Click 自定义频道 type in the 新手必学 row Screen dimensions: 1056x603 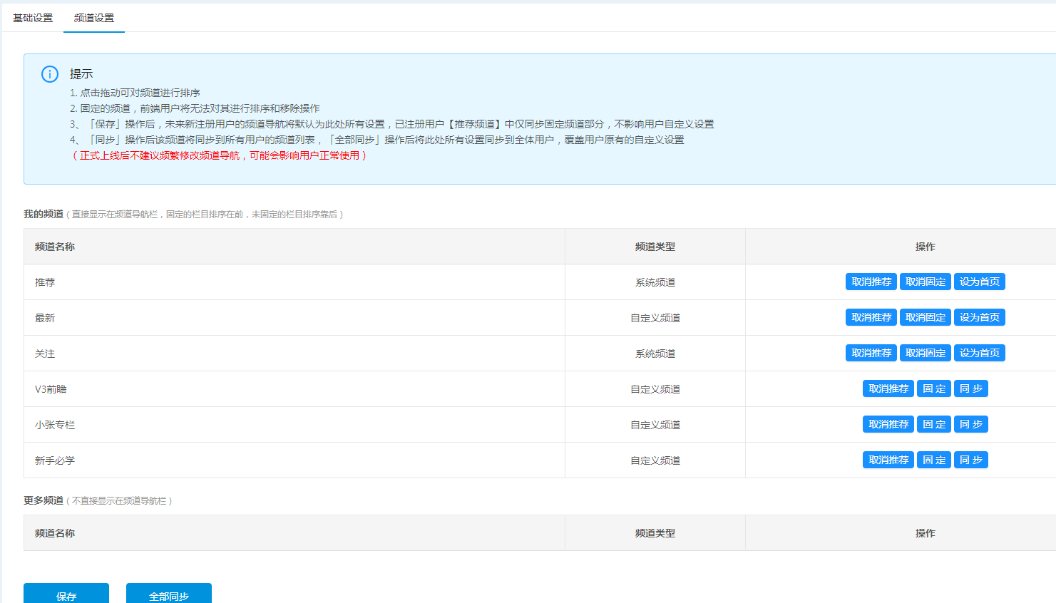click(655, 460)
